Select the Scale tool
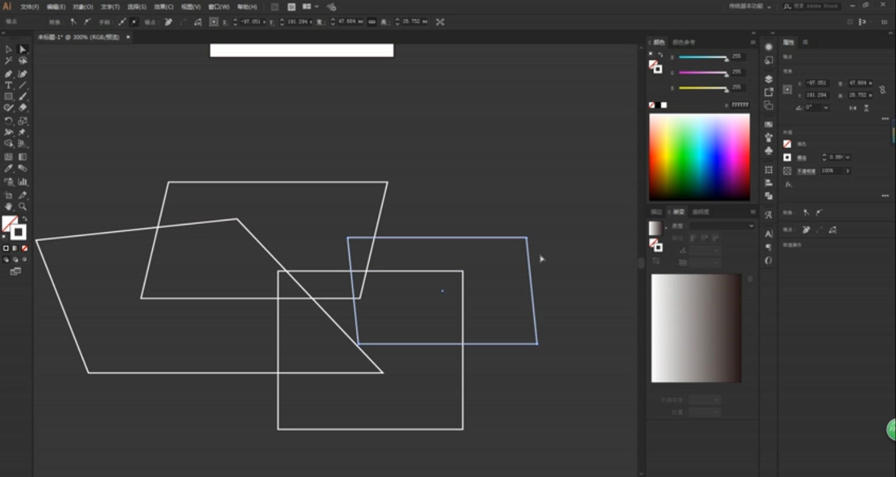The image size is (896, 477). tap(22, 121)
